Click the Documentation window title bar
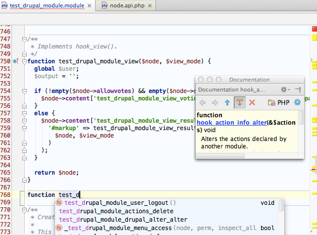 [250, 80]
